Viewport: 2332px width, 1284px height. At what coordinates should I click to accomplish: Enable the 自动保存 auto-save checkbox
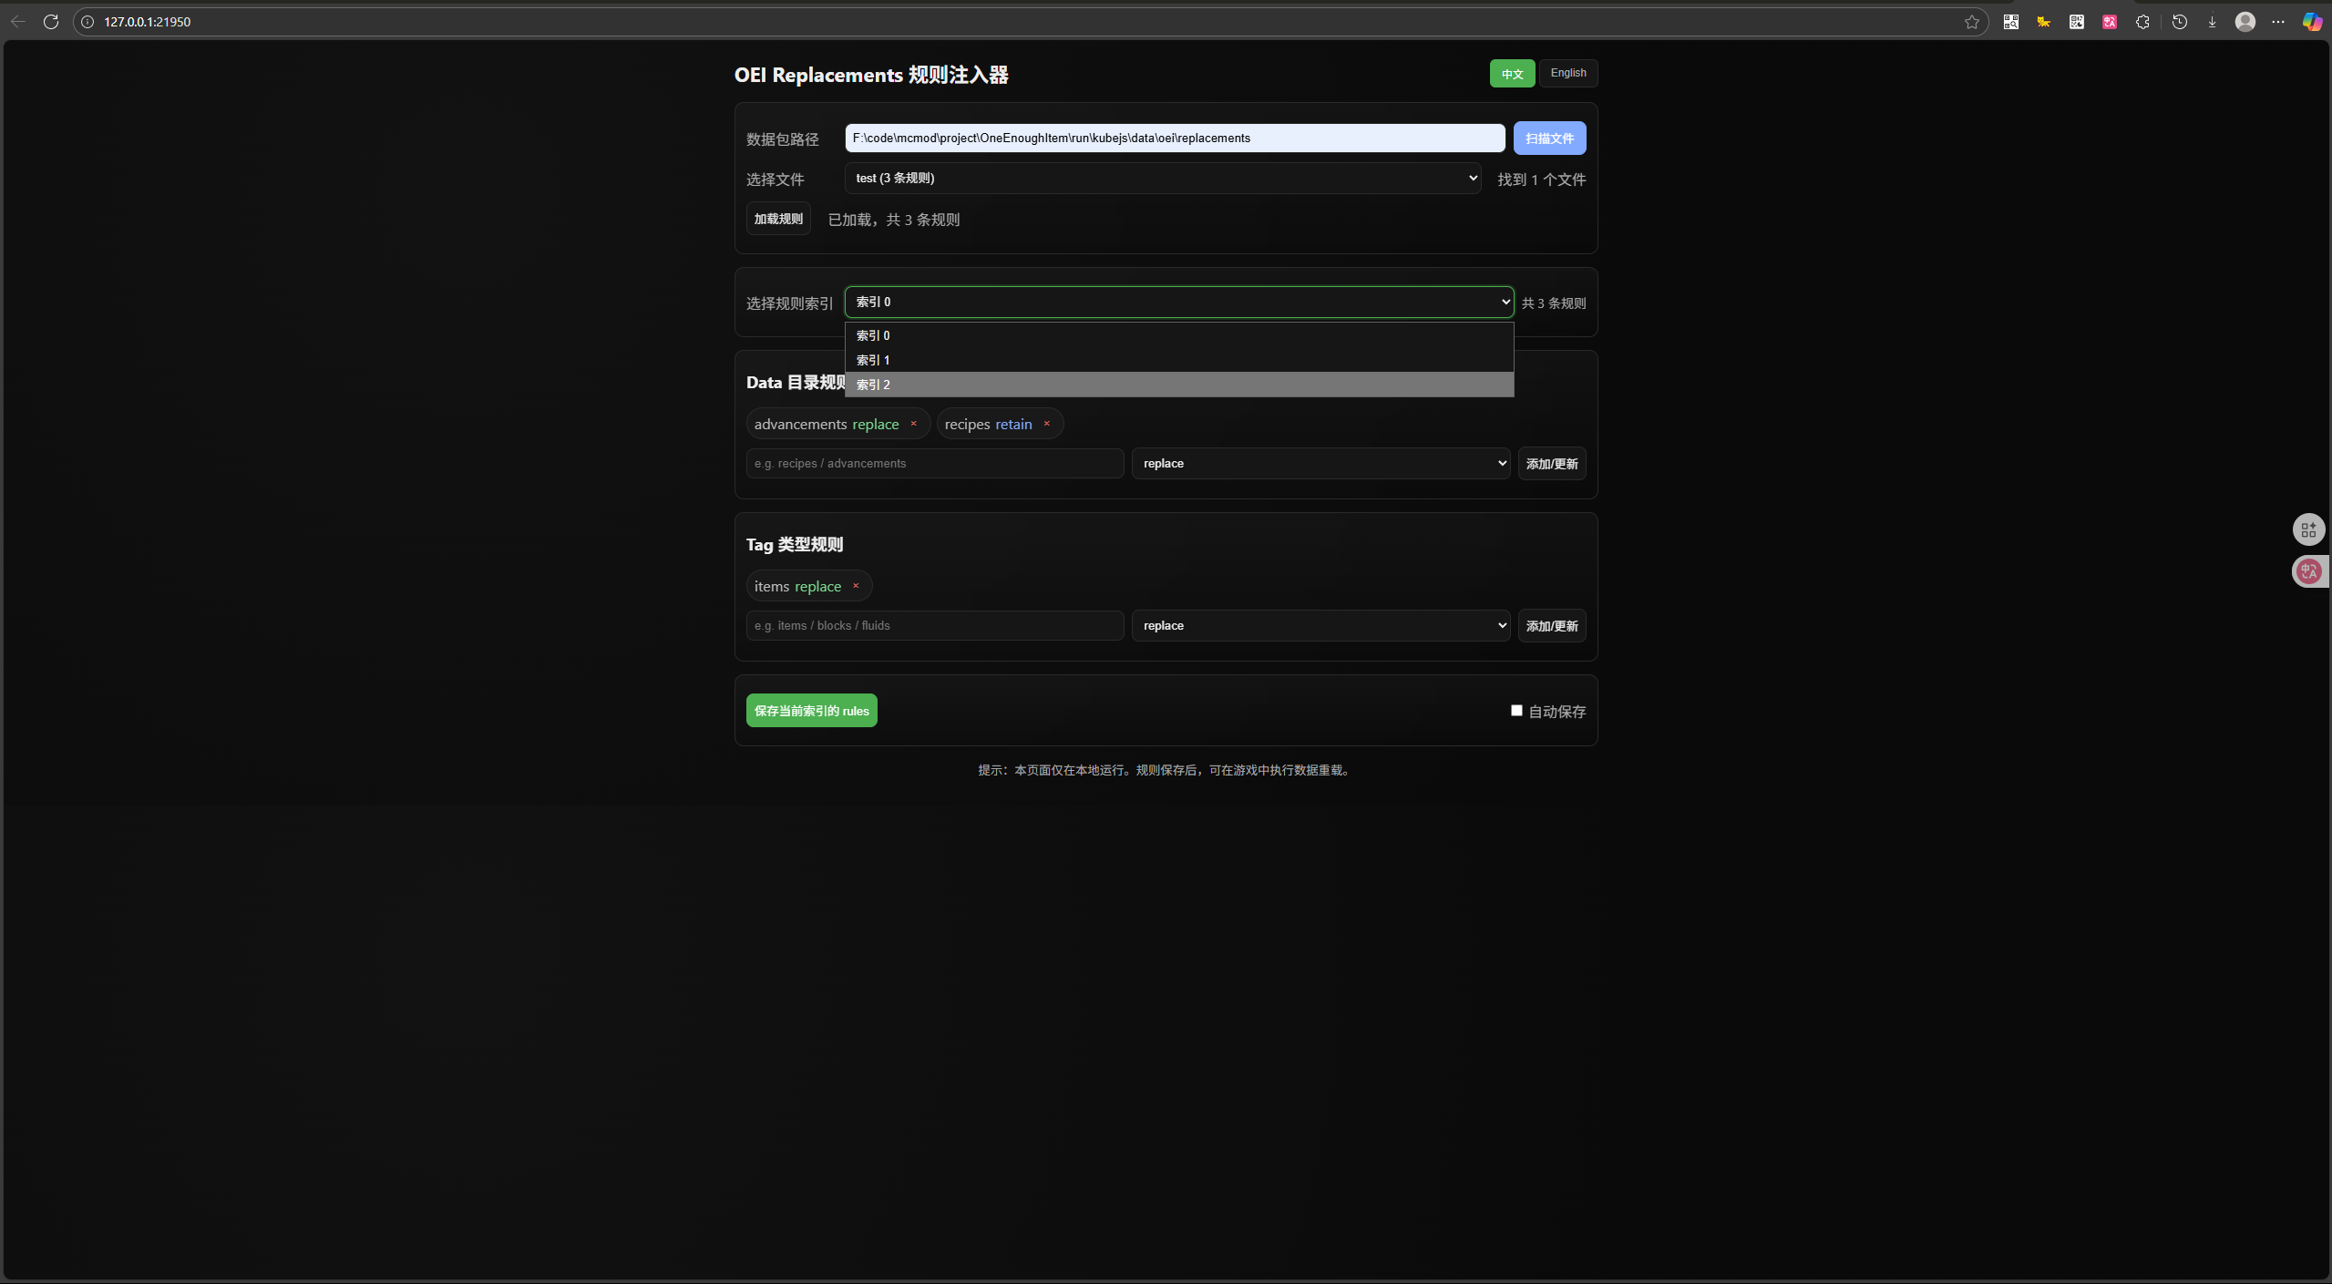[1516, 711]
